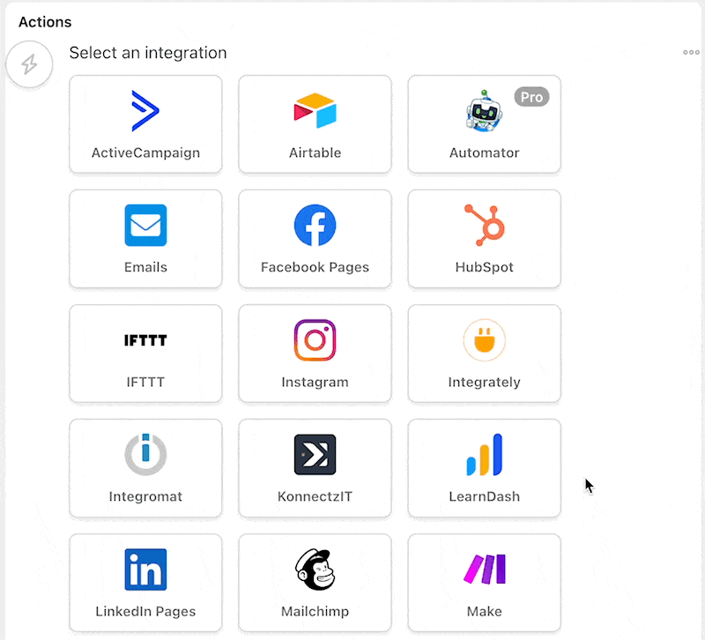
Task: Select the Mailchimp integration
Action: tap(314, 582)
